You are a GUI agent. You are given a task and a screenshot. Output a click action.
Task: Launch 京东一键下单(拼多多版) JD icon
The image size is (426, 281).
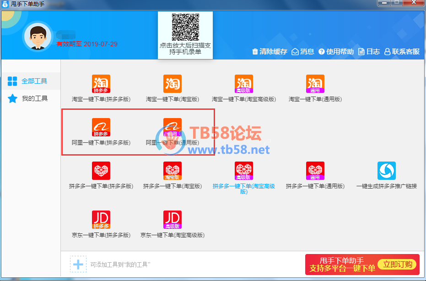point(101,220)
